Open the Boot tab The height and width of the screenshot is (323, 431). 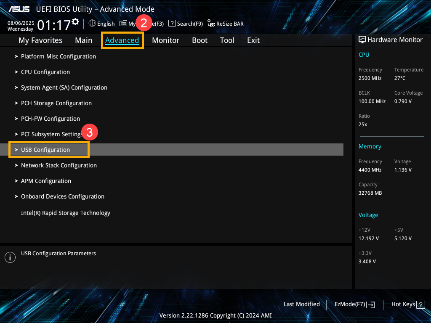coord(200,40)
